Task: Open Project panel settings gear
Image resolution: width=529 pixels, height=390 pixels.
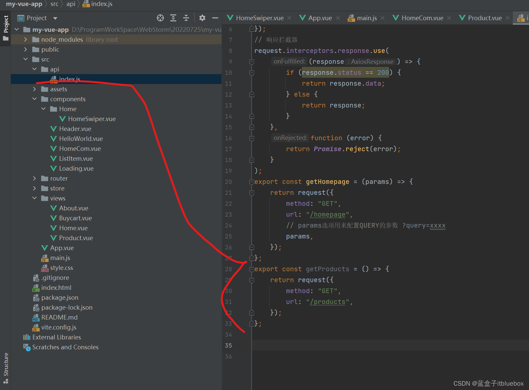Action: [202, 18]
